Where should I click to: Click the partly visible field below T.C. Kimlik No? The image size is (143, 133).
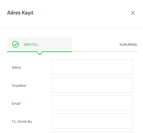[92, 132]
